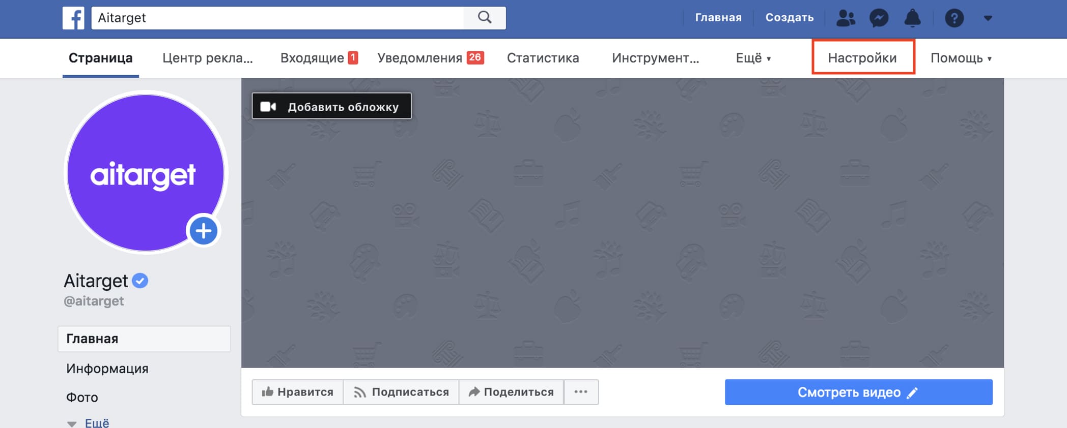Viewport: 1067px width, 428px height.
Task: Expand the Помощь dropdown
Action: tap(961, 58)
